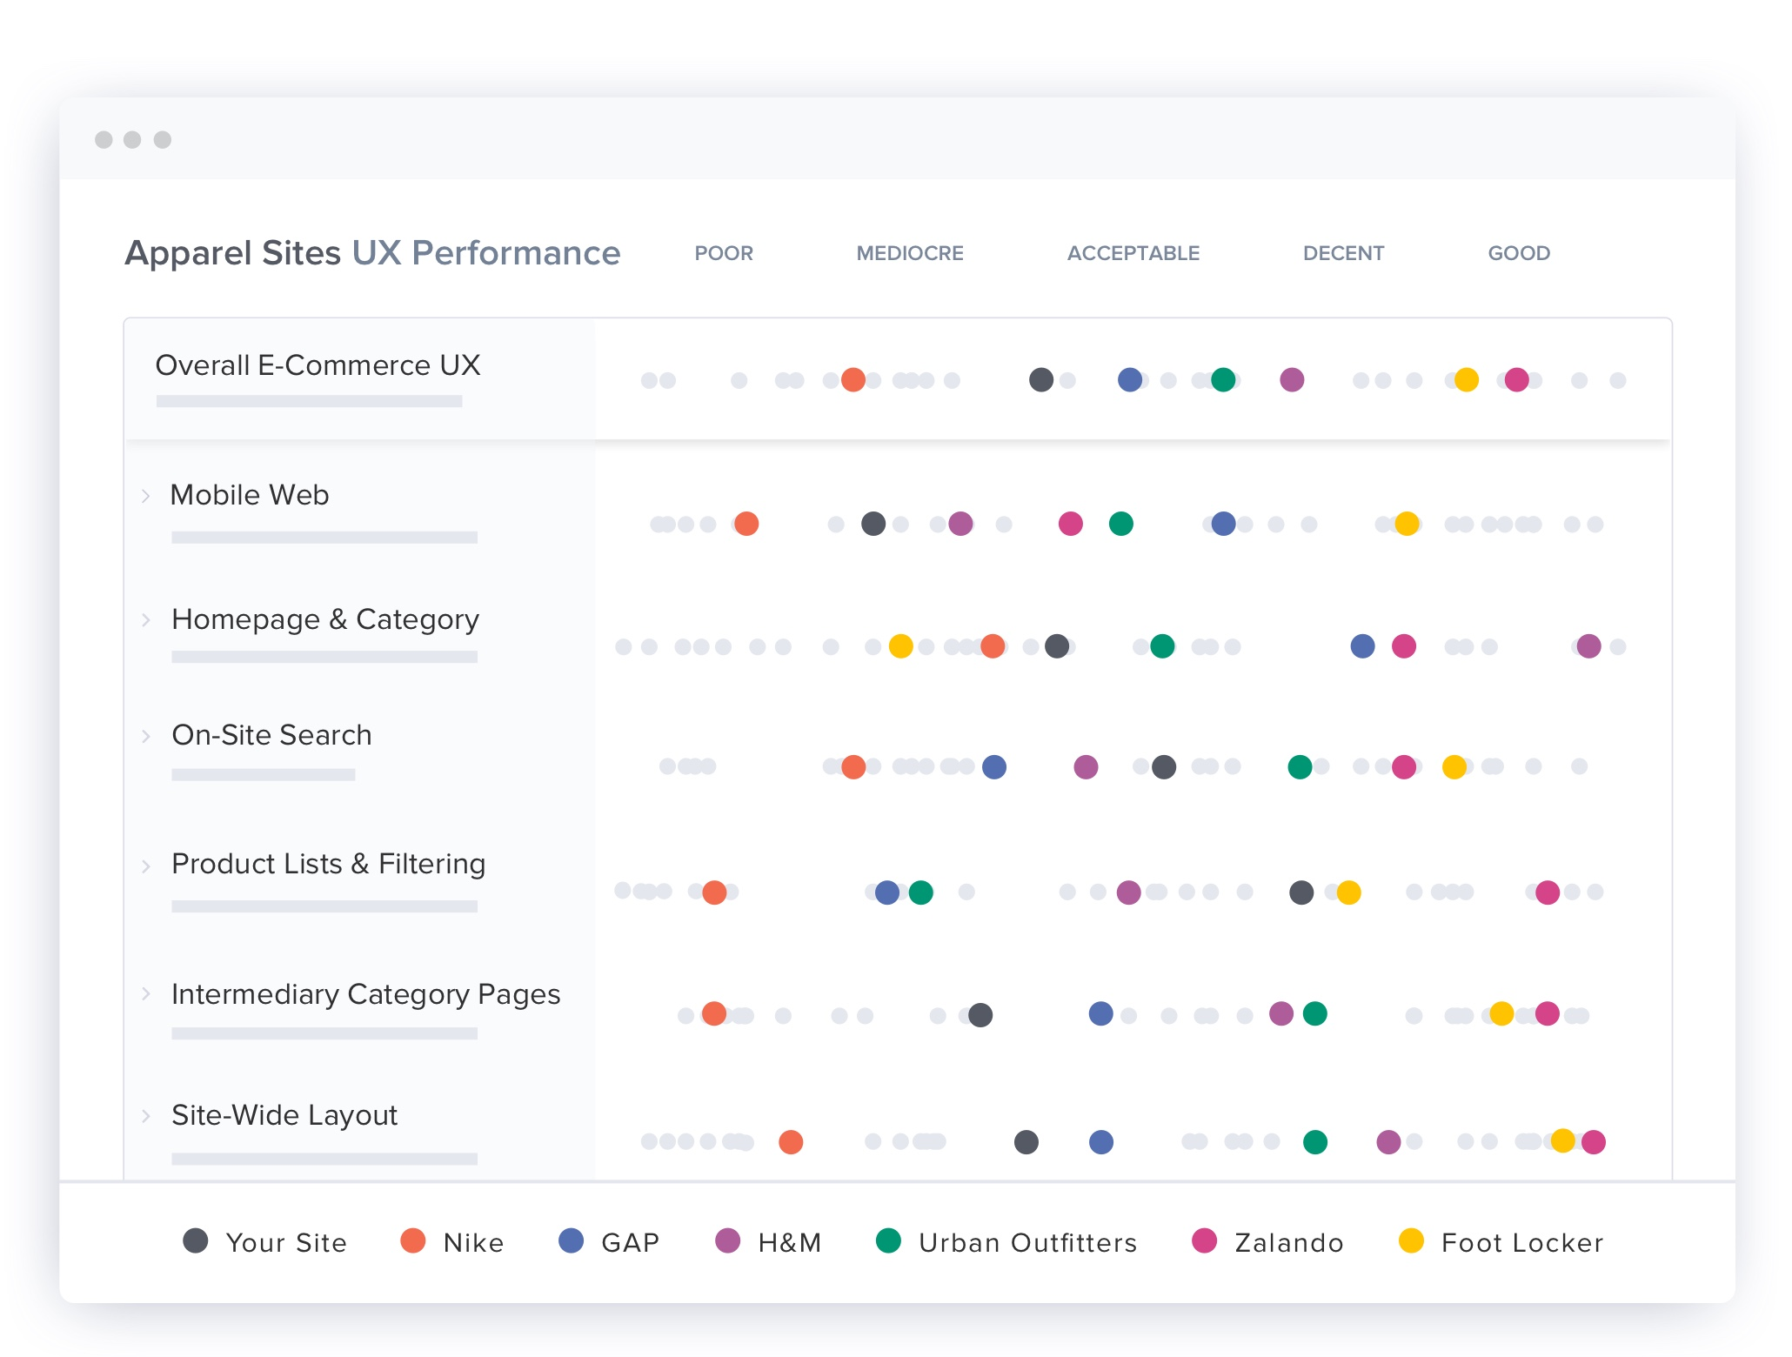Expand the Homepage & Category row chevron
1792x1357 pixels.
[146, 620]
